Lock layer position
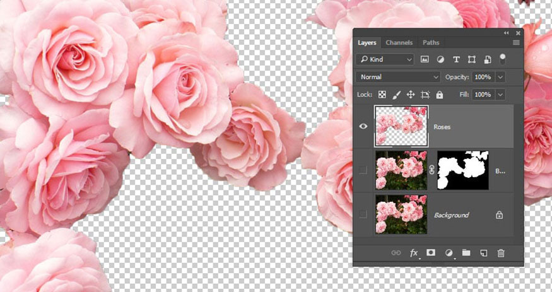 pos(411,95)
